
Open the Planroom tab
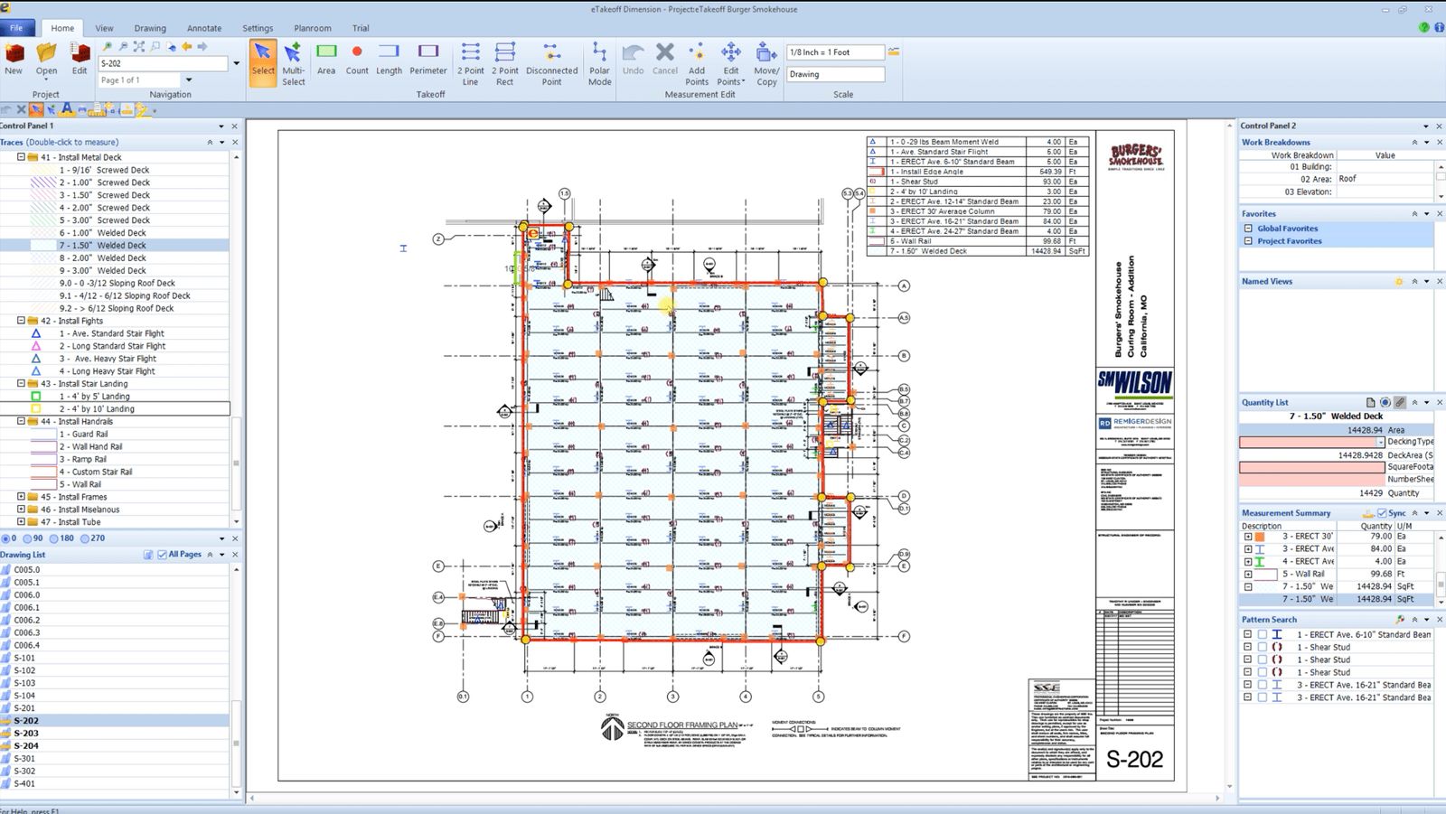[x=313, y=28]
